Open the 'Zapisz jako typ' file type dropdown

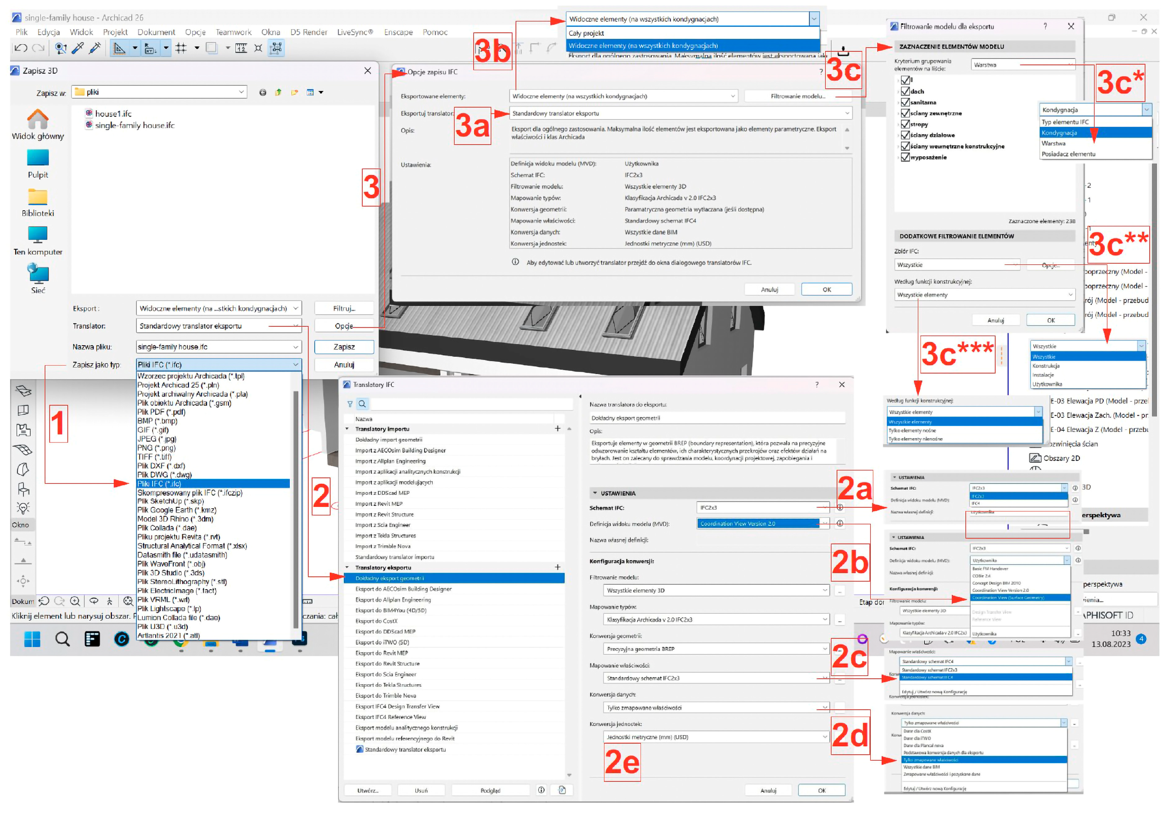[219, 365]
